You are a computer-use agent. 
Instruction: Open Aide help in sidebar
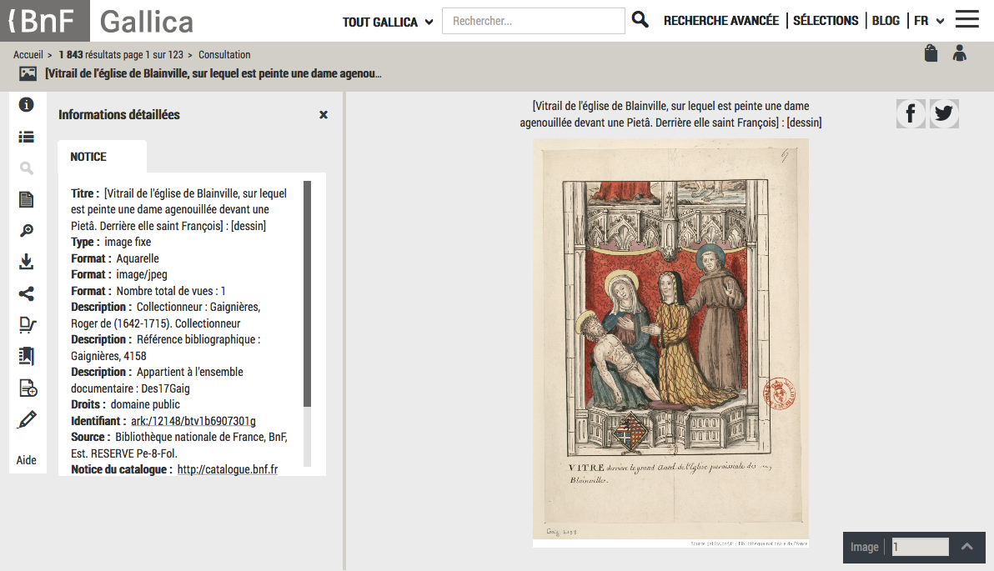(26, 460)
